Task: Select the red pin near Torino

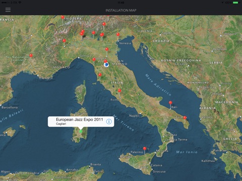Action: pyautogui.click(x=64, y=41)
